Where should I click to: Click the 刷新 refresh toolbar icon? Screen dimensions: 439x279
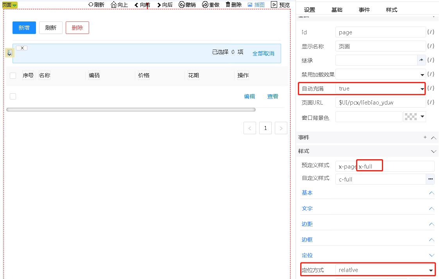pos(91,5)
